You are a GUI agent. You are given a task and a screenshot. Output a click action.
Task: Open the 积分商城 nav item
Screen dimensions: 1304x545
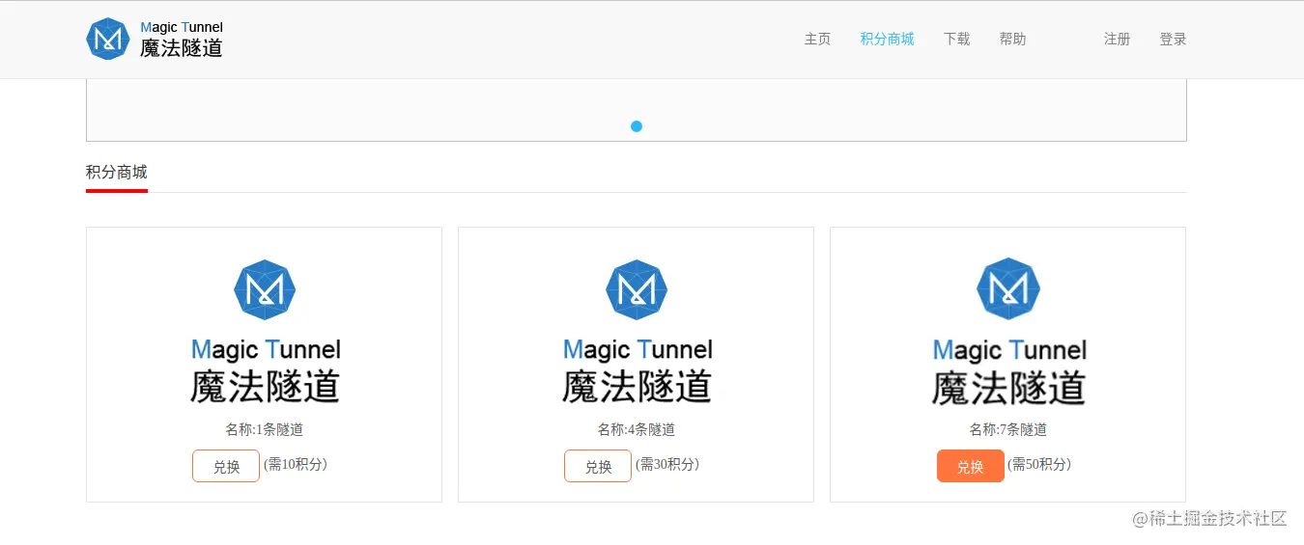tap(887, 40)
